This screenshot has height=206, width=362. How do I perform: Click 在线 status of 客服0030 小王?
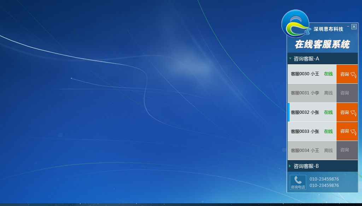pos(328,74)
